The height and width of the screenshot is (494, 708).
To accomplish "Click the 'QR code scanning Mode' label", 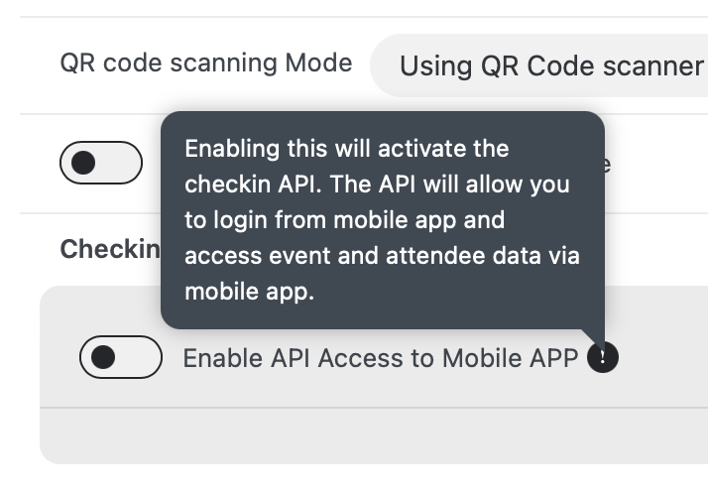I will [206, 63].
